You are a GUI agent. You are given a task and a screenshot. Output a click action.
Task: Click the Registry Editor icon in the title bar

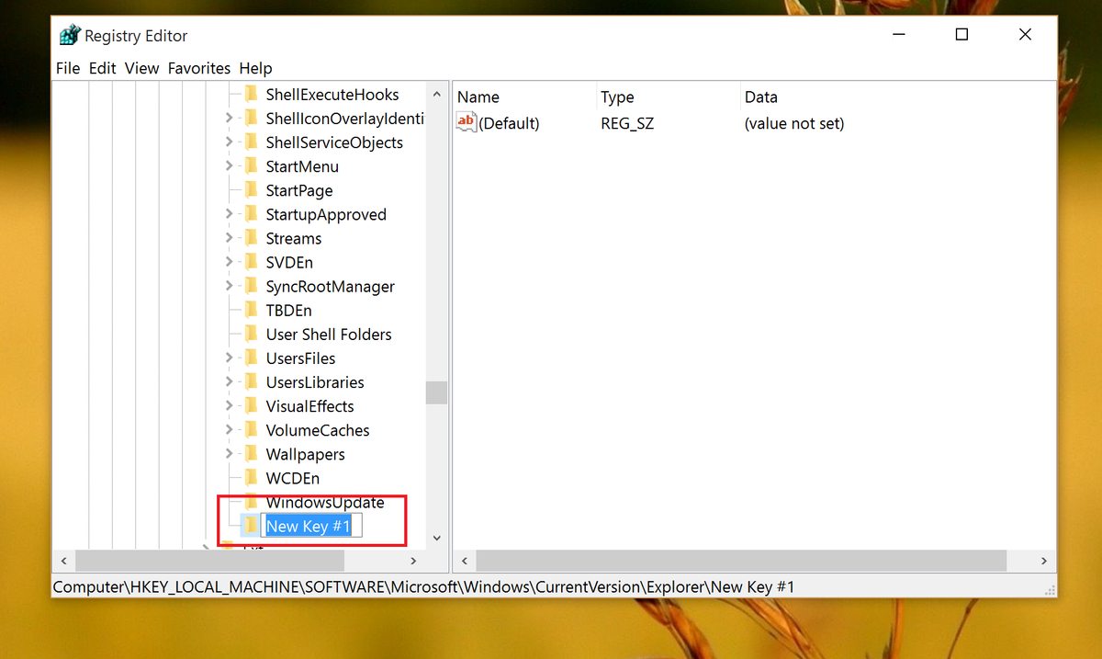71,35
